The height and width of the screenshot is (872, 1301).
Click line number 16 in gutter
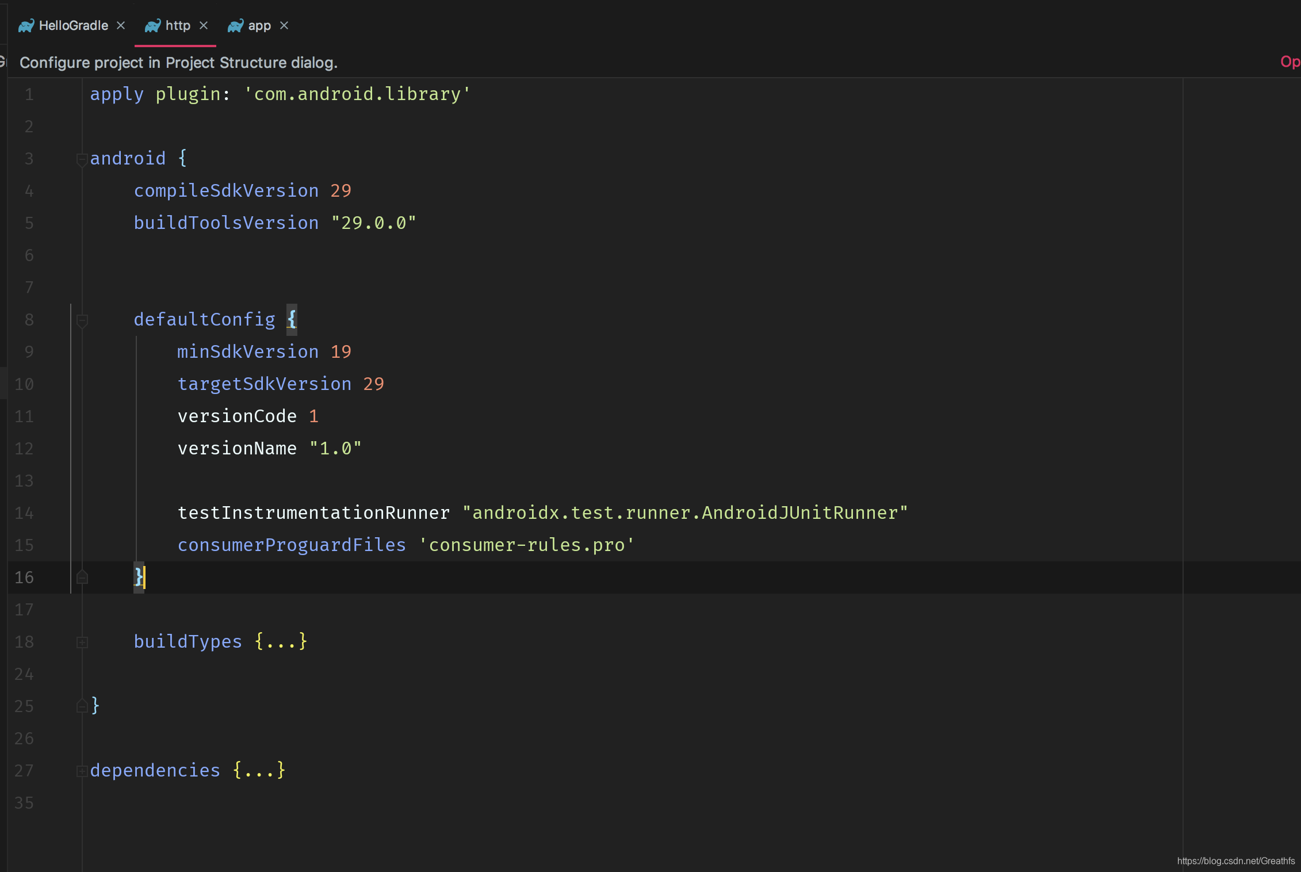[24, 577]
